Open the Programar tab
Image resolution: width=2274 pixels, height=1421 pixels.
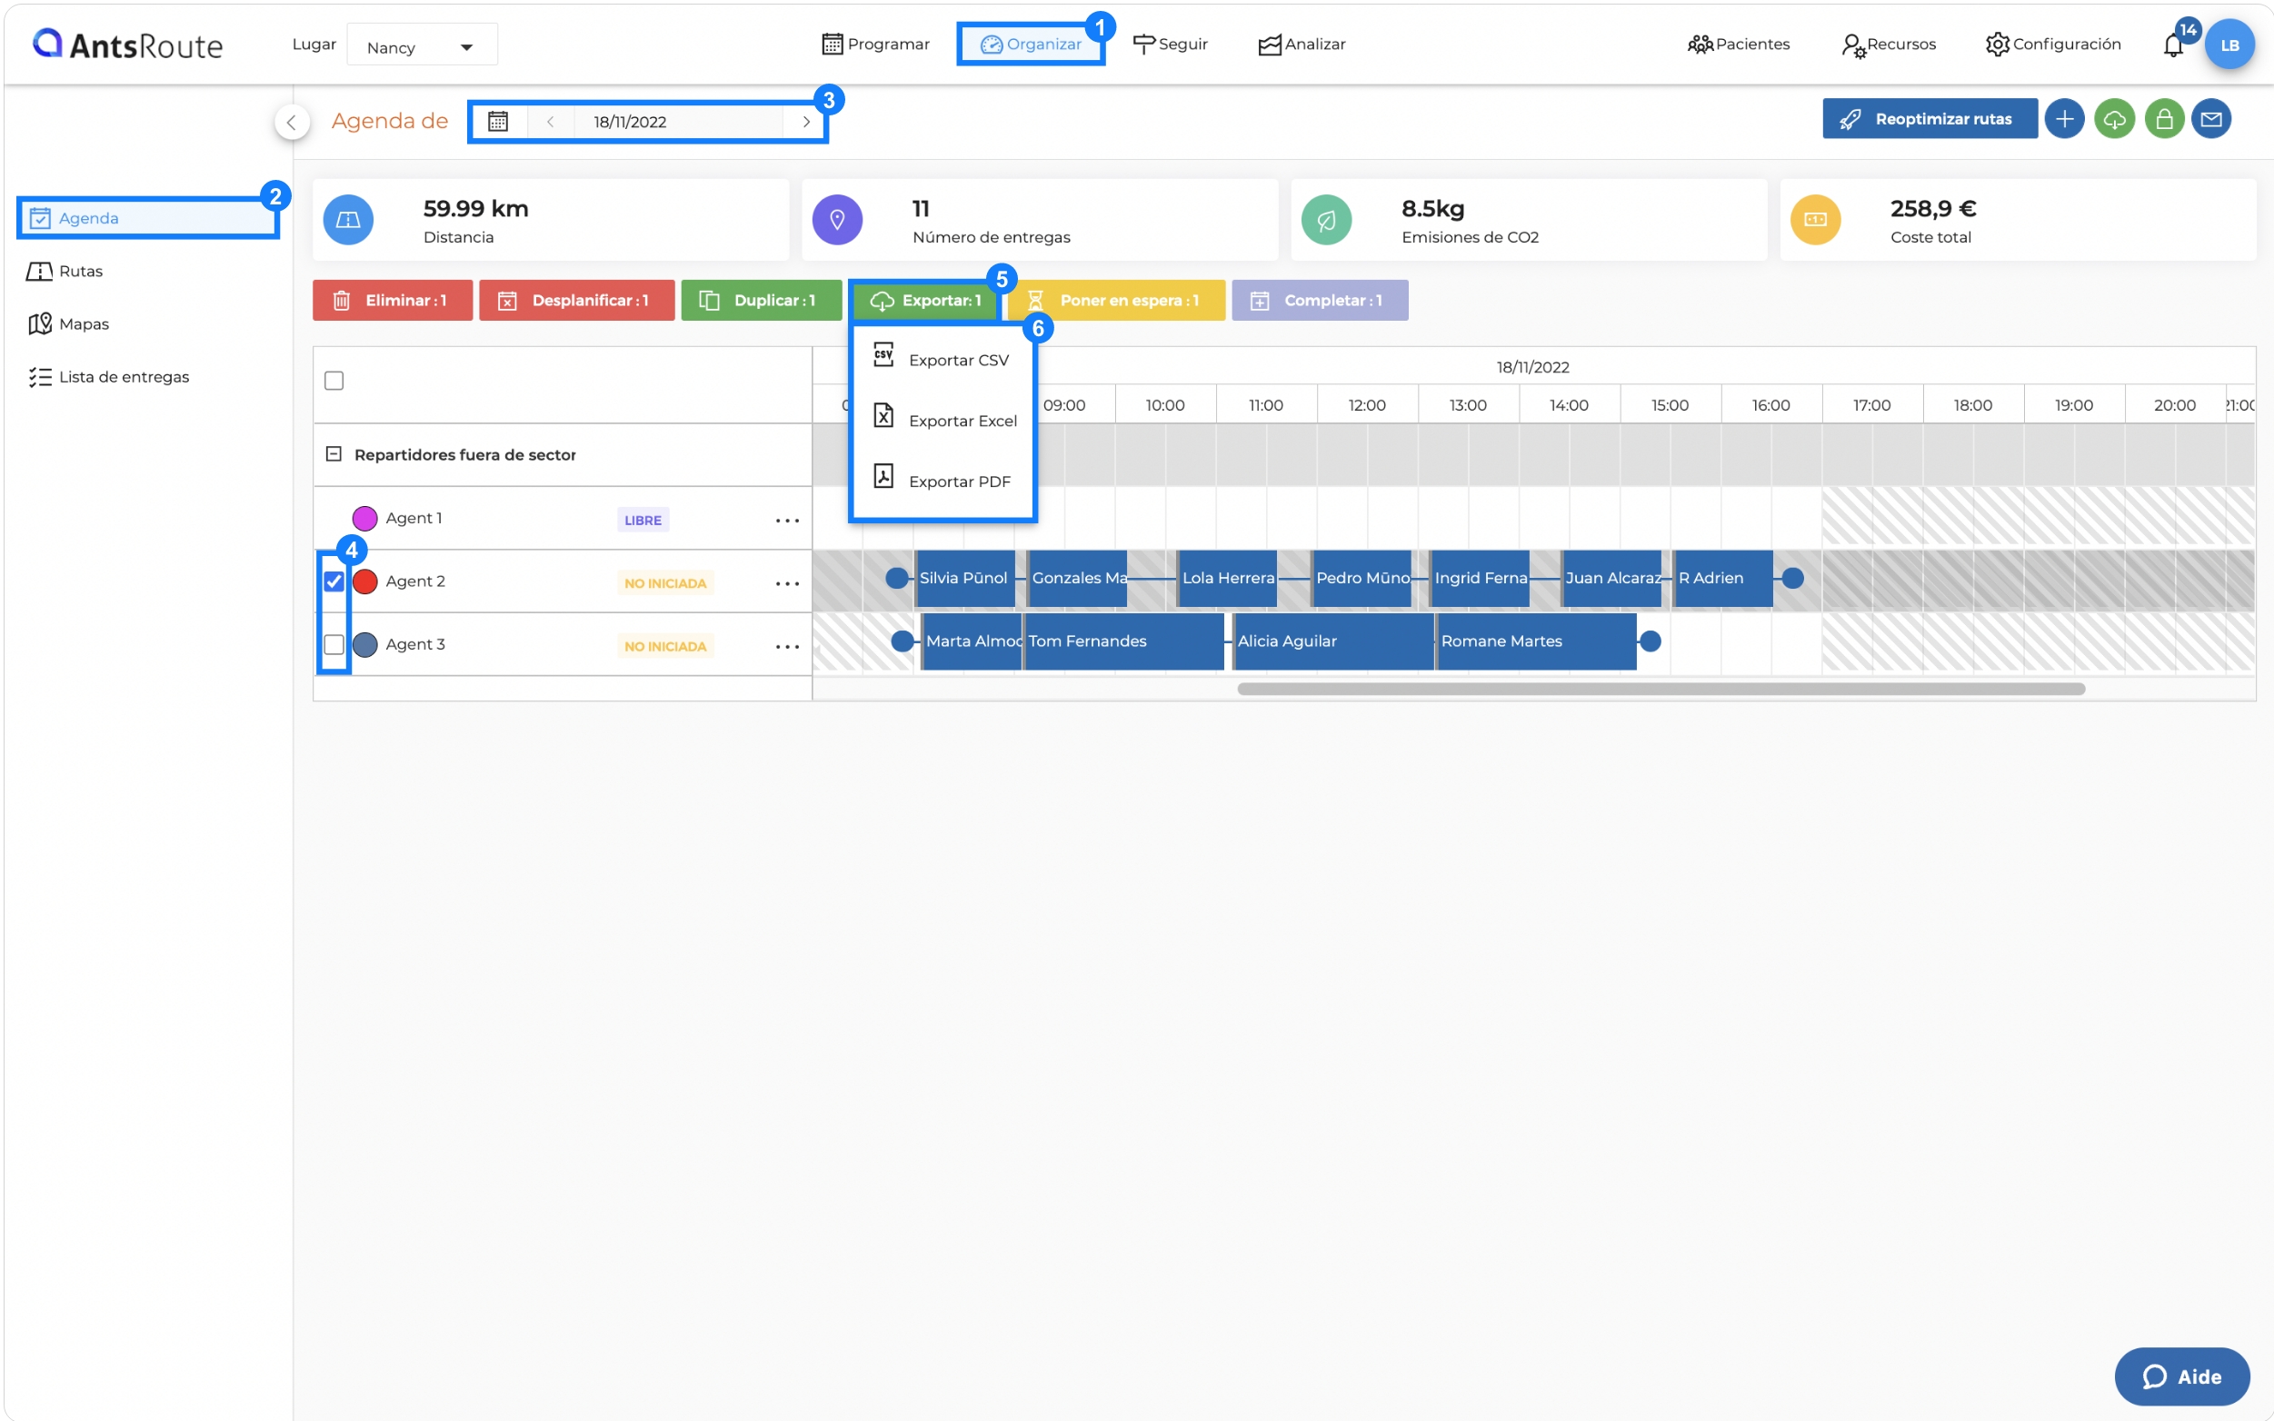click(875, 45)
